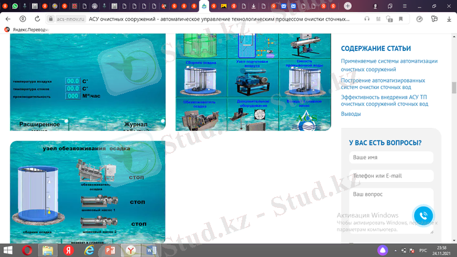Open link Применяемые системы автоматизации очистных сооружений

[389, 65]
